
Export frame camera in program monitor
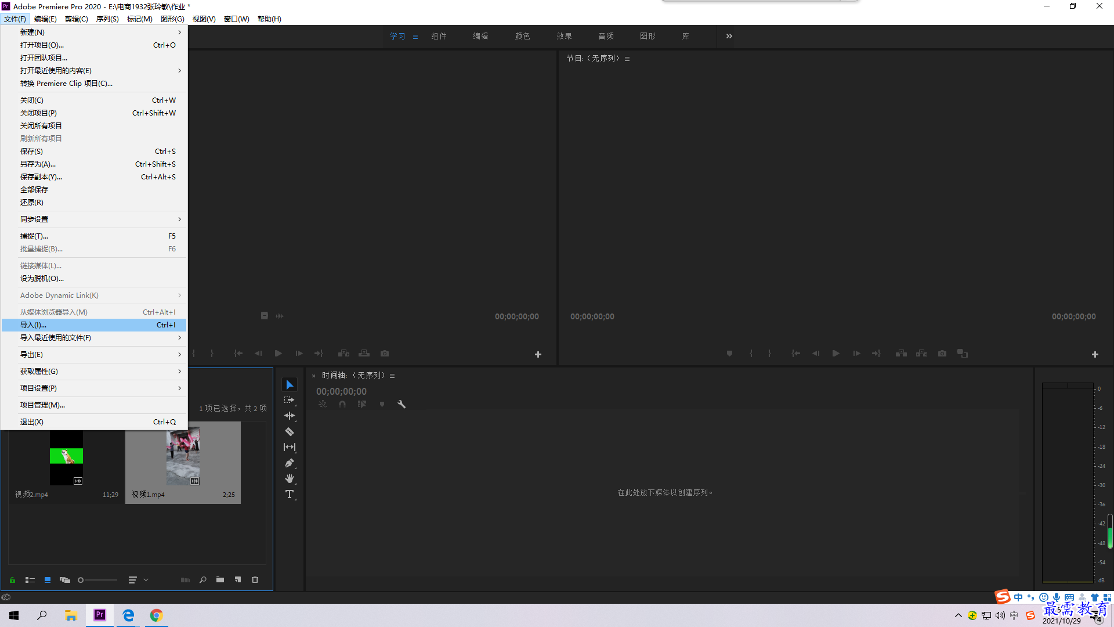pyautogui.click(x=942, y=354)
